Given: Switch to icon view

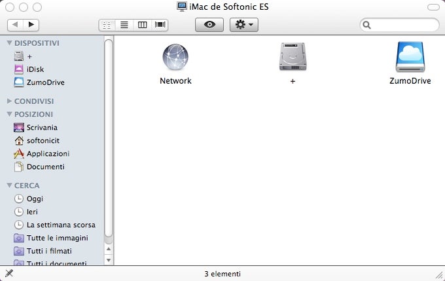Looking at the screenshot, I should (x=107, y=25).
